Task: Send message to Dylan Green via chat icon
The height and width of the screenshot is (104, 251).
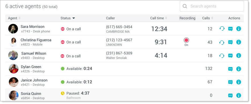Action: (x=230, y=69)
